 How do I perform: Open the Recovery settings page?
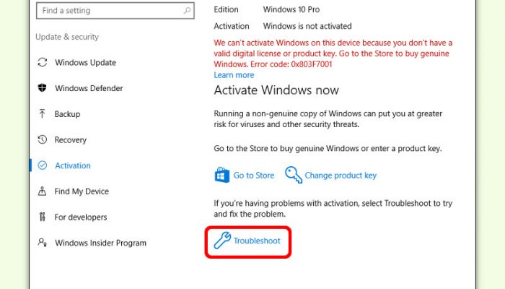pos(71,139)
